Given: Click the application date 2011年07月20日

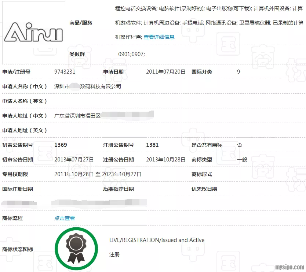Looking at the screenshot, I should tap(165, 72).
